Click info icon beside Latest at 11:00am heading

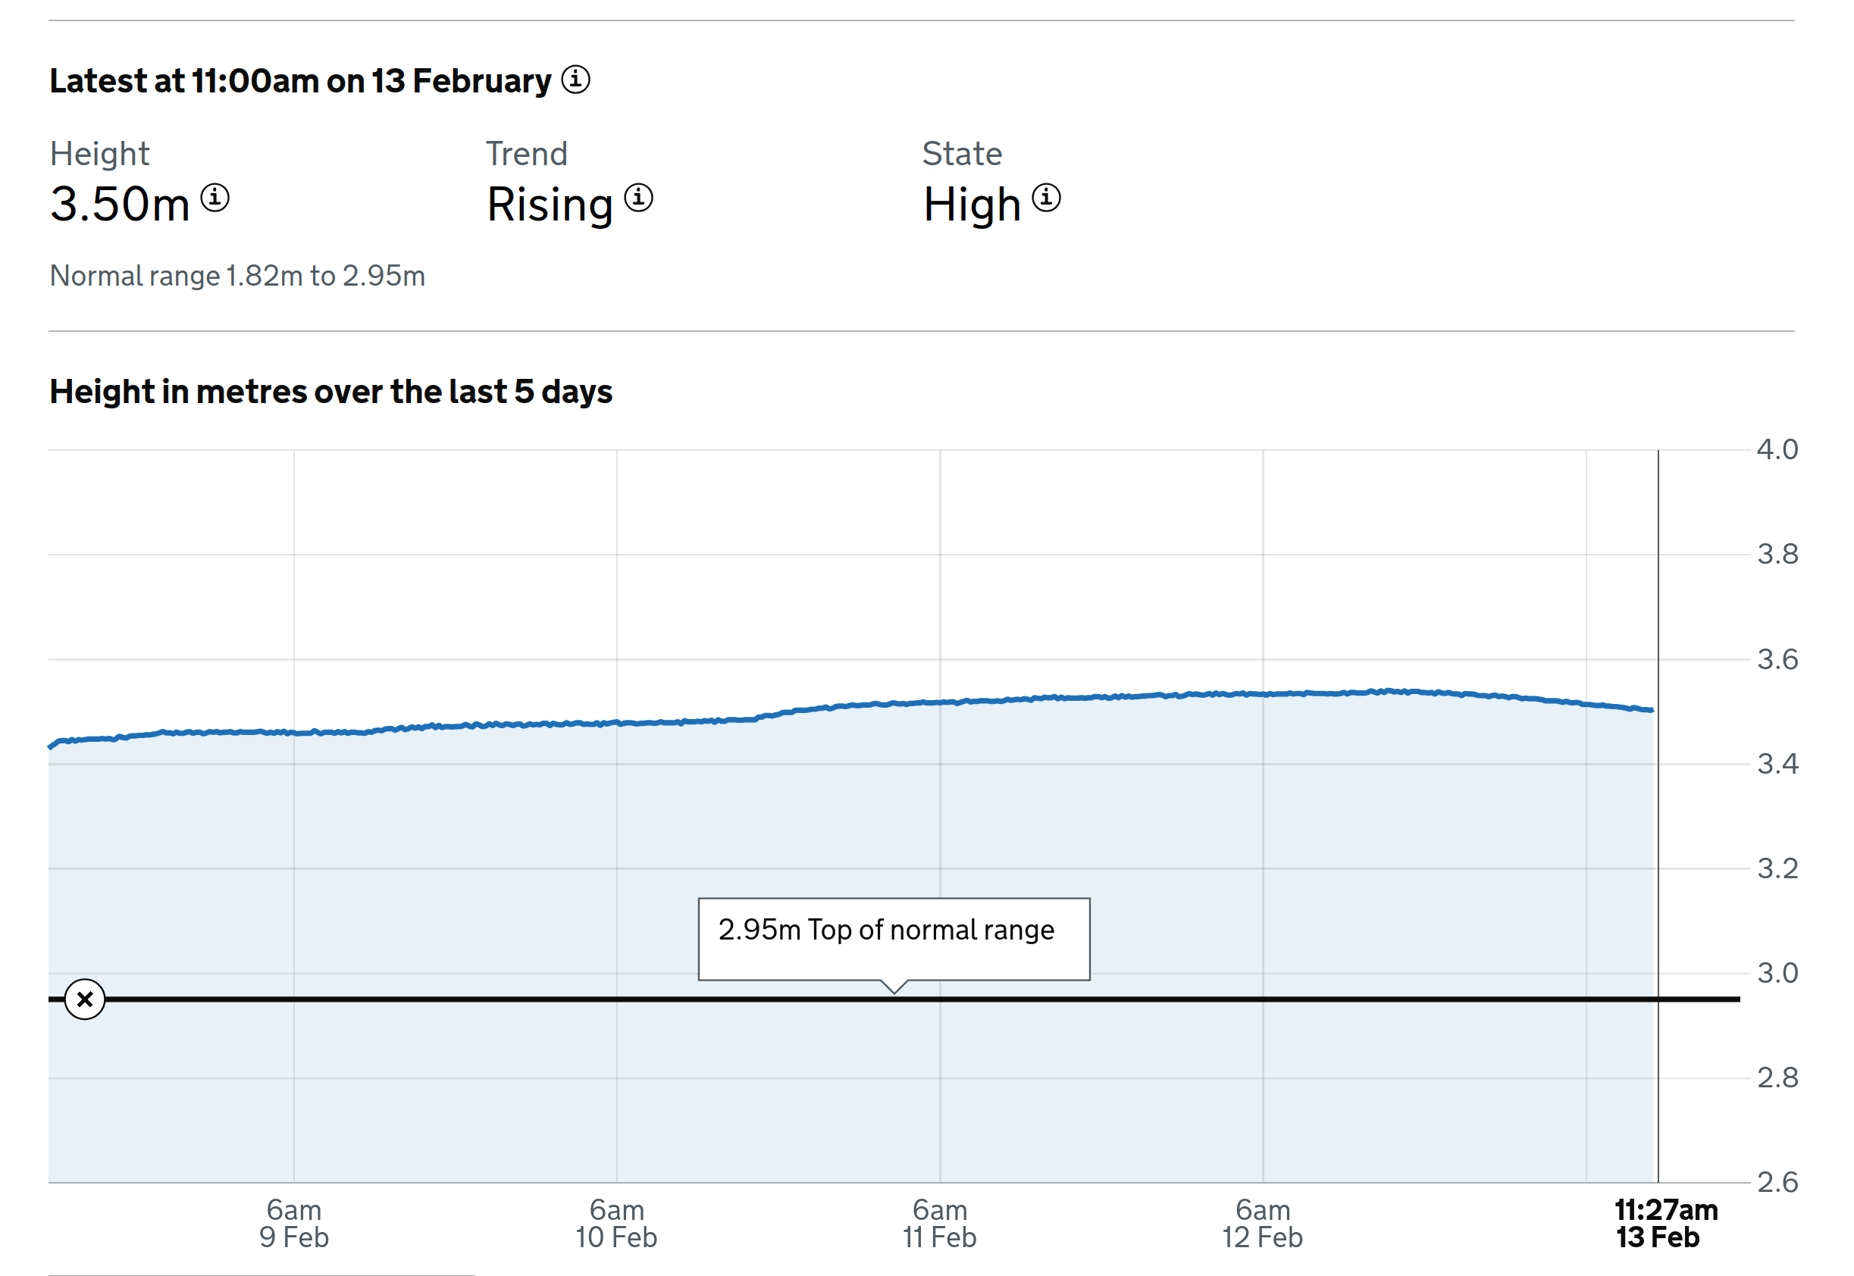point(575,79)
